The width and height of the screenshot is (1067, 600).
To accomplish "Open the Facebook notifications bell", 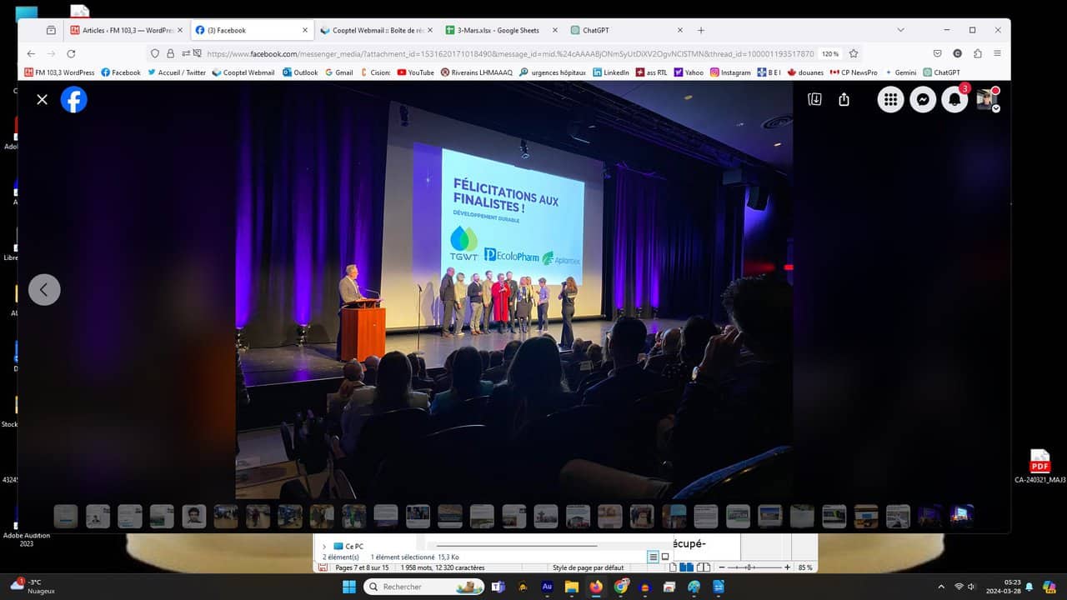I will [x=954, y=99].
